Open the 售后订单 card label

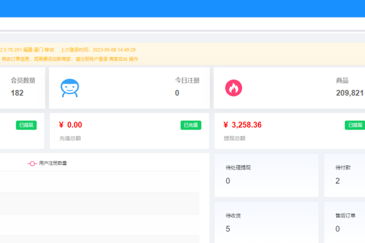tap(346, 216)
